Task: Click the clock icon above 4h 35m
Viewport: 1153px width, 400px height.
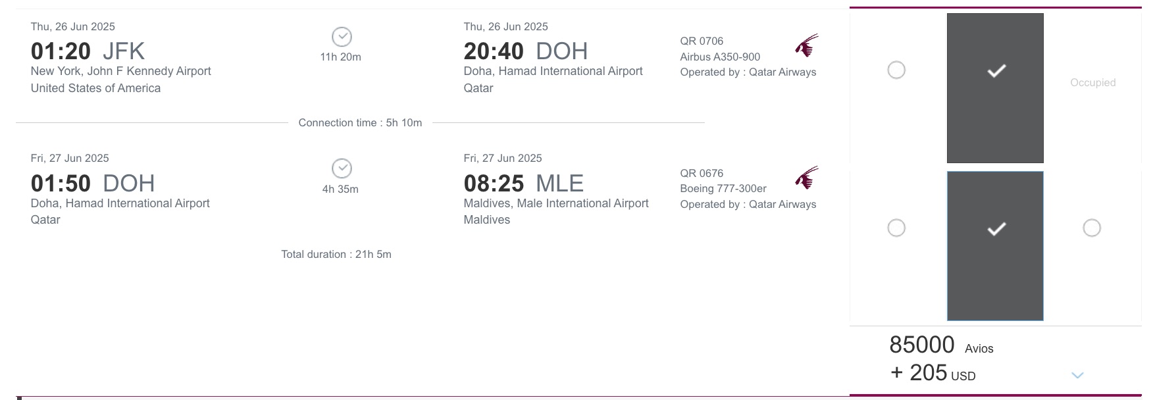Action: tap(342, 168)
